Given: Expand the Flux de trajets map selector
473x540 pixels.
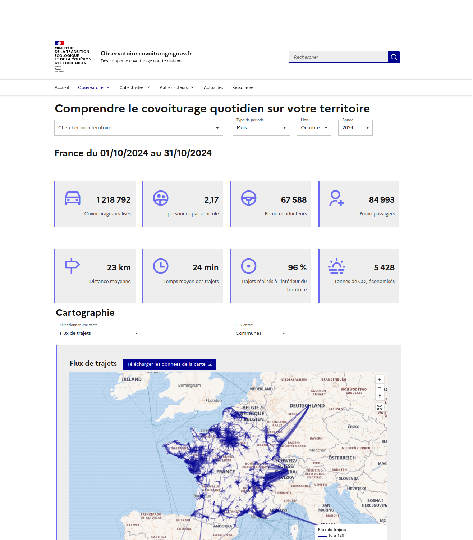Looking at the screenshot, I should click(x=99, y=333).
